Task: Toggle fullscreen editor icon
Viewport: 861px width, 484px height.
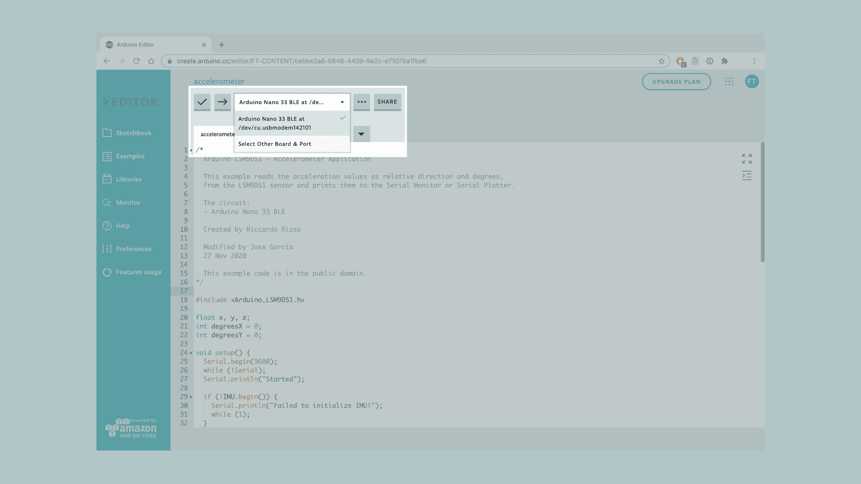Action: 747,159
